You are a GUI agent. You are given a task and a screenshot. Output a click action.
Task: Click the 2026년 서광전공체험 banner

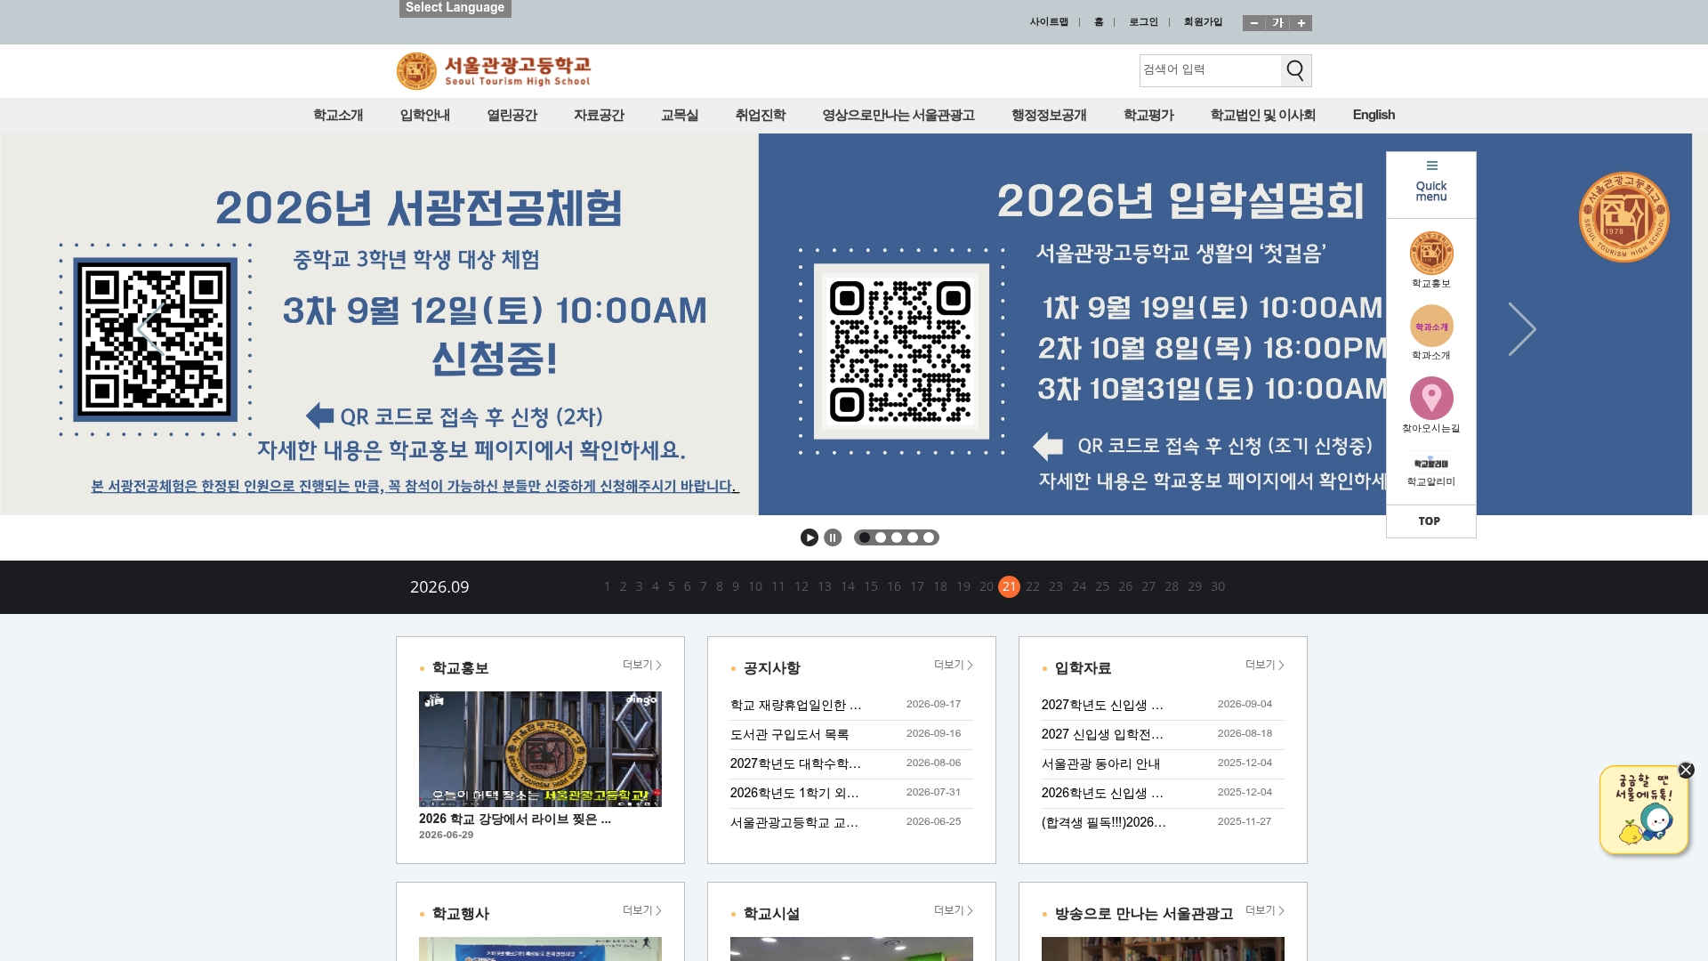(379, 324)
